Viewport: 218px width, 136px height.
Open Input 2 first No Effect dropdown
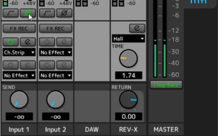click(x=56, y=52)
